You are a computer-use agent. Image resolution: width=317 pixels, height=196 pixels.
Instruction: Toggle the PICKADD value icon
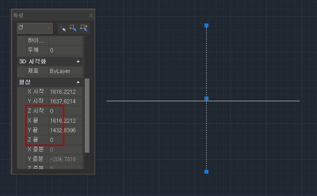(x=63, y=28)
